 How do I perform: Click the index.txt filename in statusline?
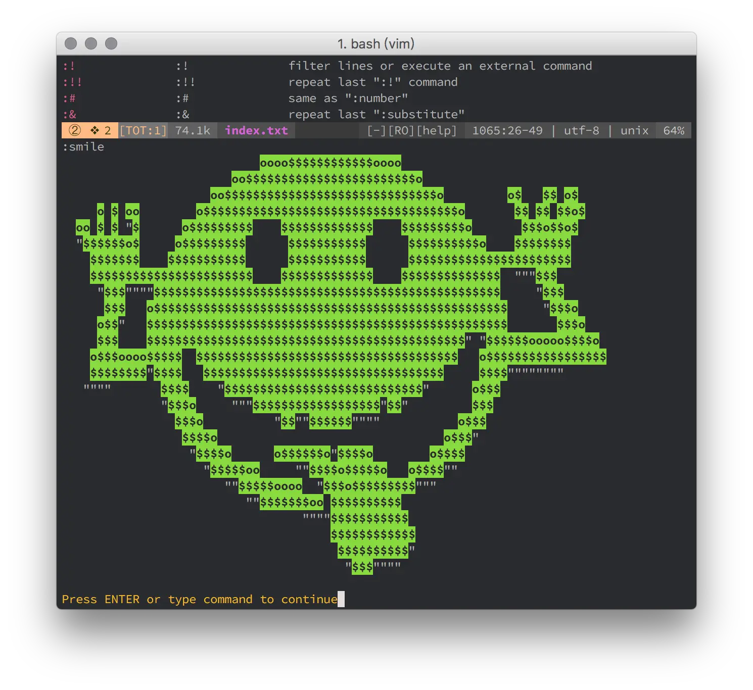click(x=256, y=130)
